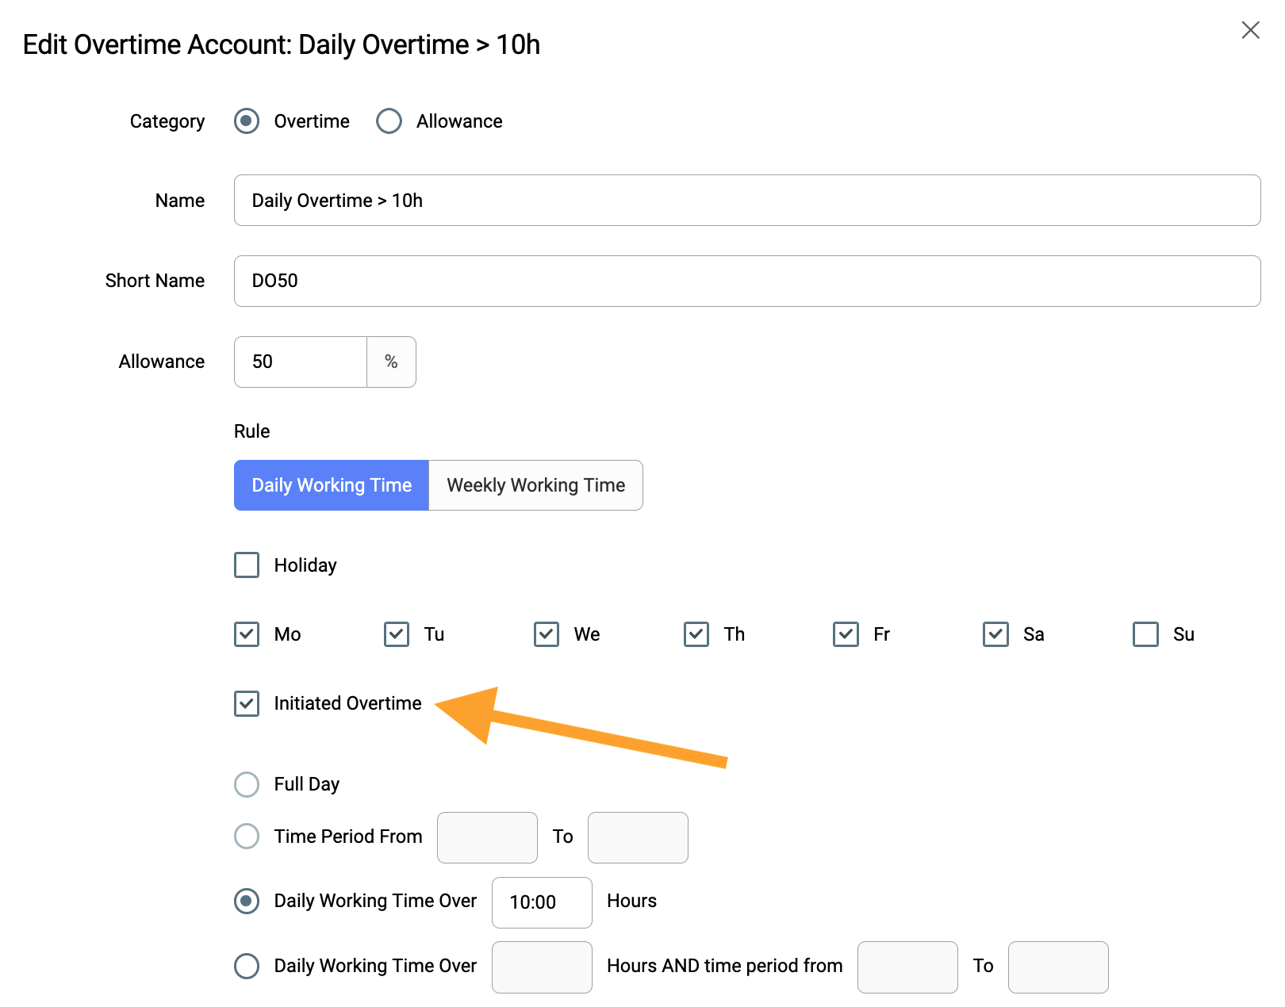Click the Holiday label text
Viewport: 1285px width, 1007px height.
click(x=305, y=565)
